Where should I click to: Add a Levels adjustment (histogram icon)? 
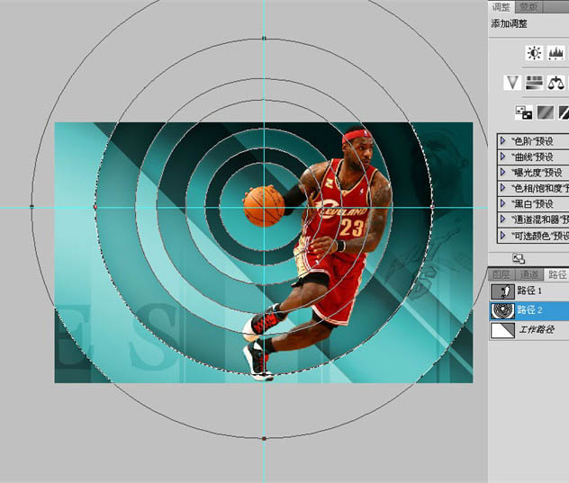(556, 53)
